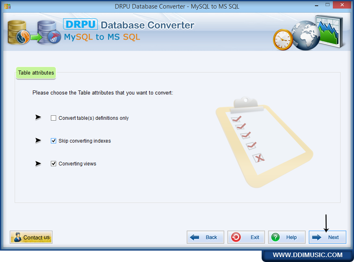Click the 'MySQL to MS SQL' subtitle text
Viewport: 354px width, 262px height.
point(102,37)
